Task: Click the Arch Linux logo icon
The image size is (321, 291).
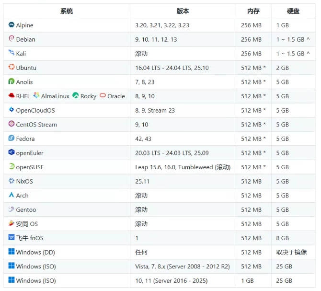Action: [11, 195]
